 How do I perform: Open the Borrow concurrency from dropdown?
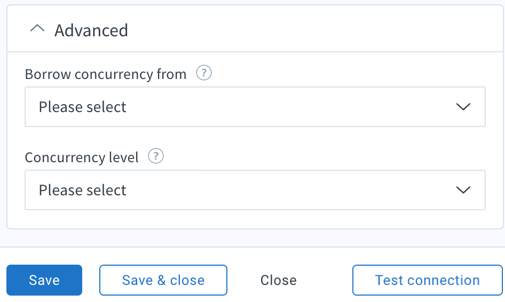[x=255, y=107]
